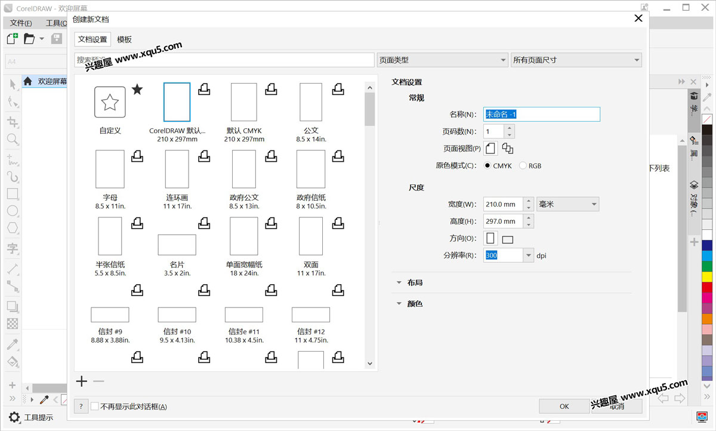Open the 欢迎屏幕 document tab
This screenshot has width=716, height=431.
[45, 81]
